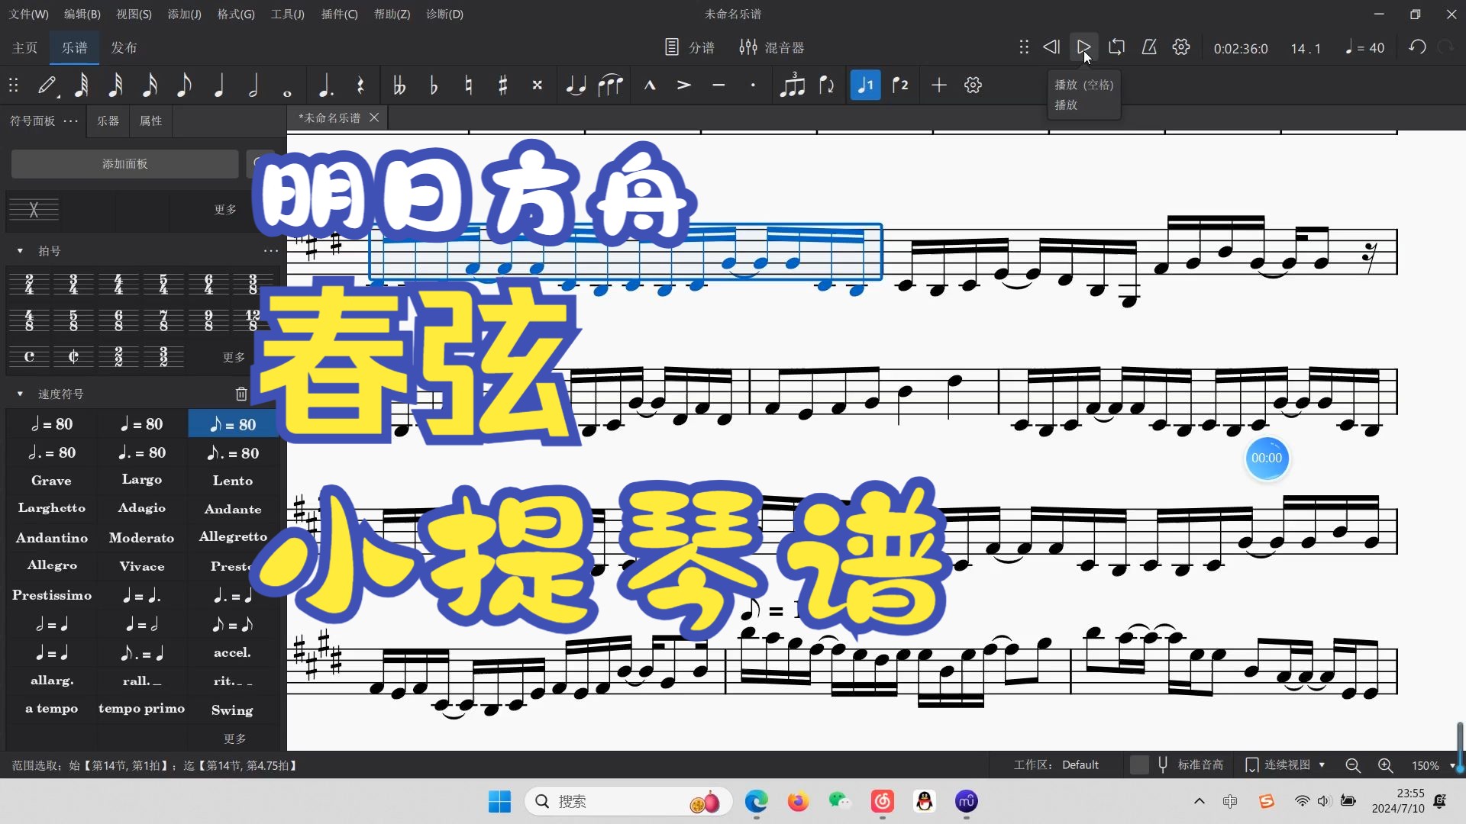
Task: Toggle the augmentation dot
Action: 326,85
